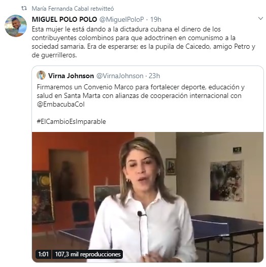Image resolution: width=266 pixels, height=267 pixels.
Task: Open the MIGUEL POLO POLO display name
Action: pos(64,19)
